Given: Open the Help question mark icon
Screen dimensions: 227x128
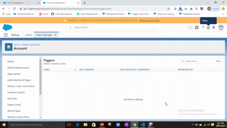Looking at the screenshot, I should tap(203, 27).
